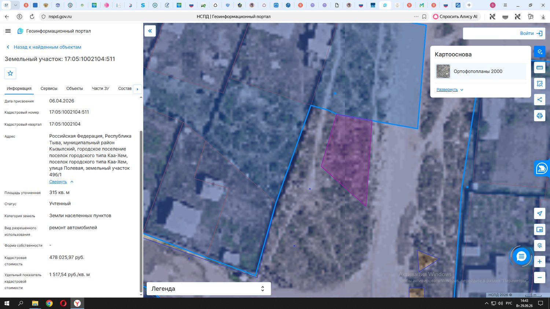This screenshot has width=550, height=309.
Task: Bookmark this page in the address bar
Action: [x=424, y=16]
